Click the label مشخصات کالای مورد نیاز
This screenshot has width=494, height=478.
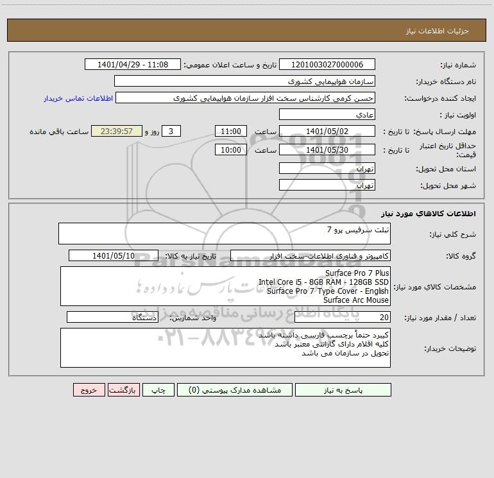(x=435, y=287)
